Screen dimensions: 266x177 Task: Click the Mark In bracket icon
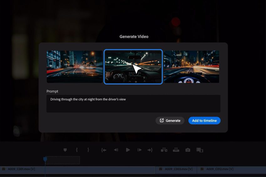pos(77,150)
